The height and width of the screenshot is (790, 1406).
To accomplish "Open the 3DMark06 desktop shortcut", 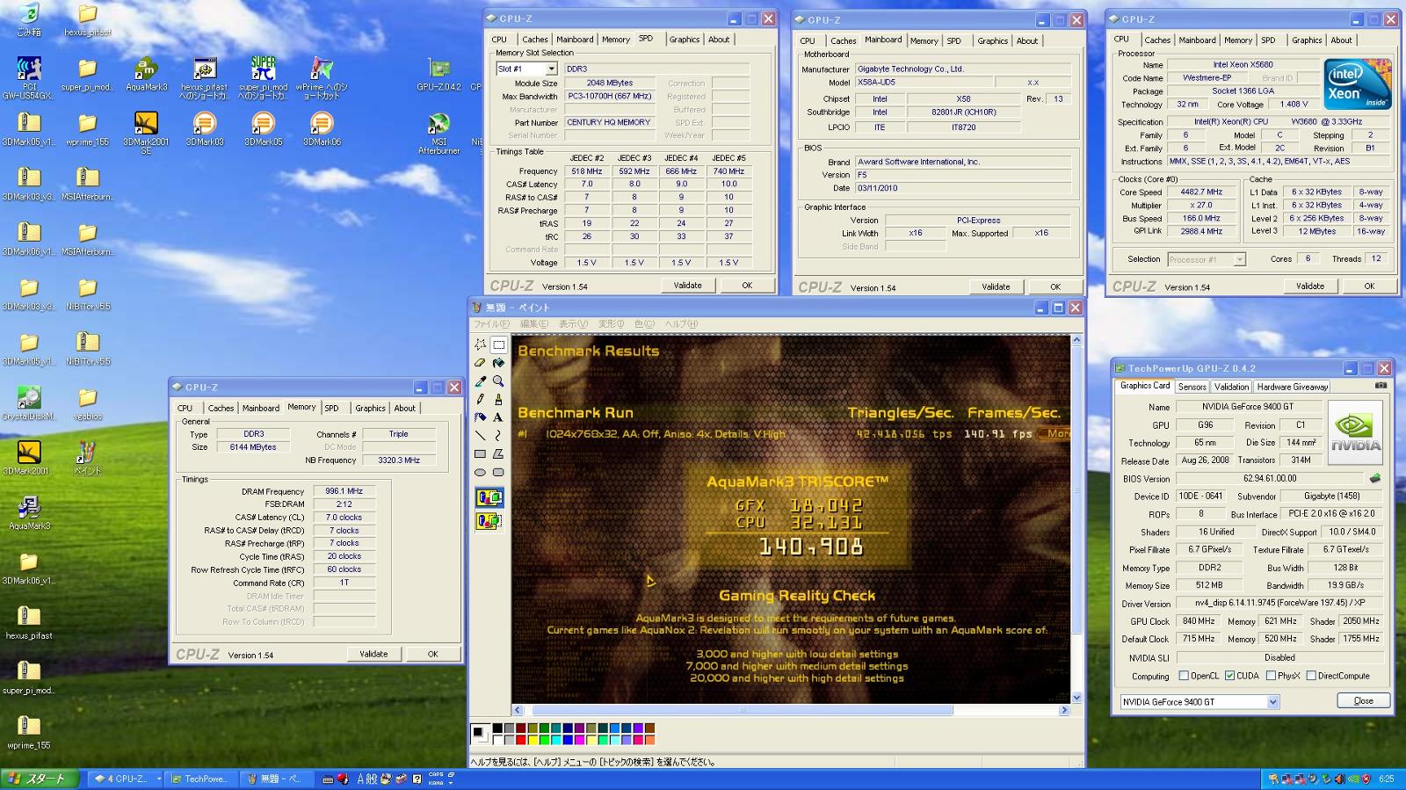I will pos(322,129).
